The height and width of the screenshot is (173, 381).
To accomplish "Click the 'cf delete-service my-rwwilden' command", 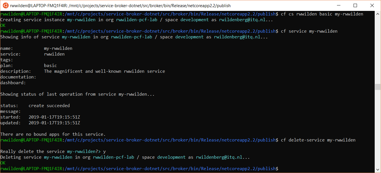I will (x=318, y=140).
